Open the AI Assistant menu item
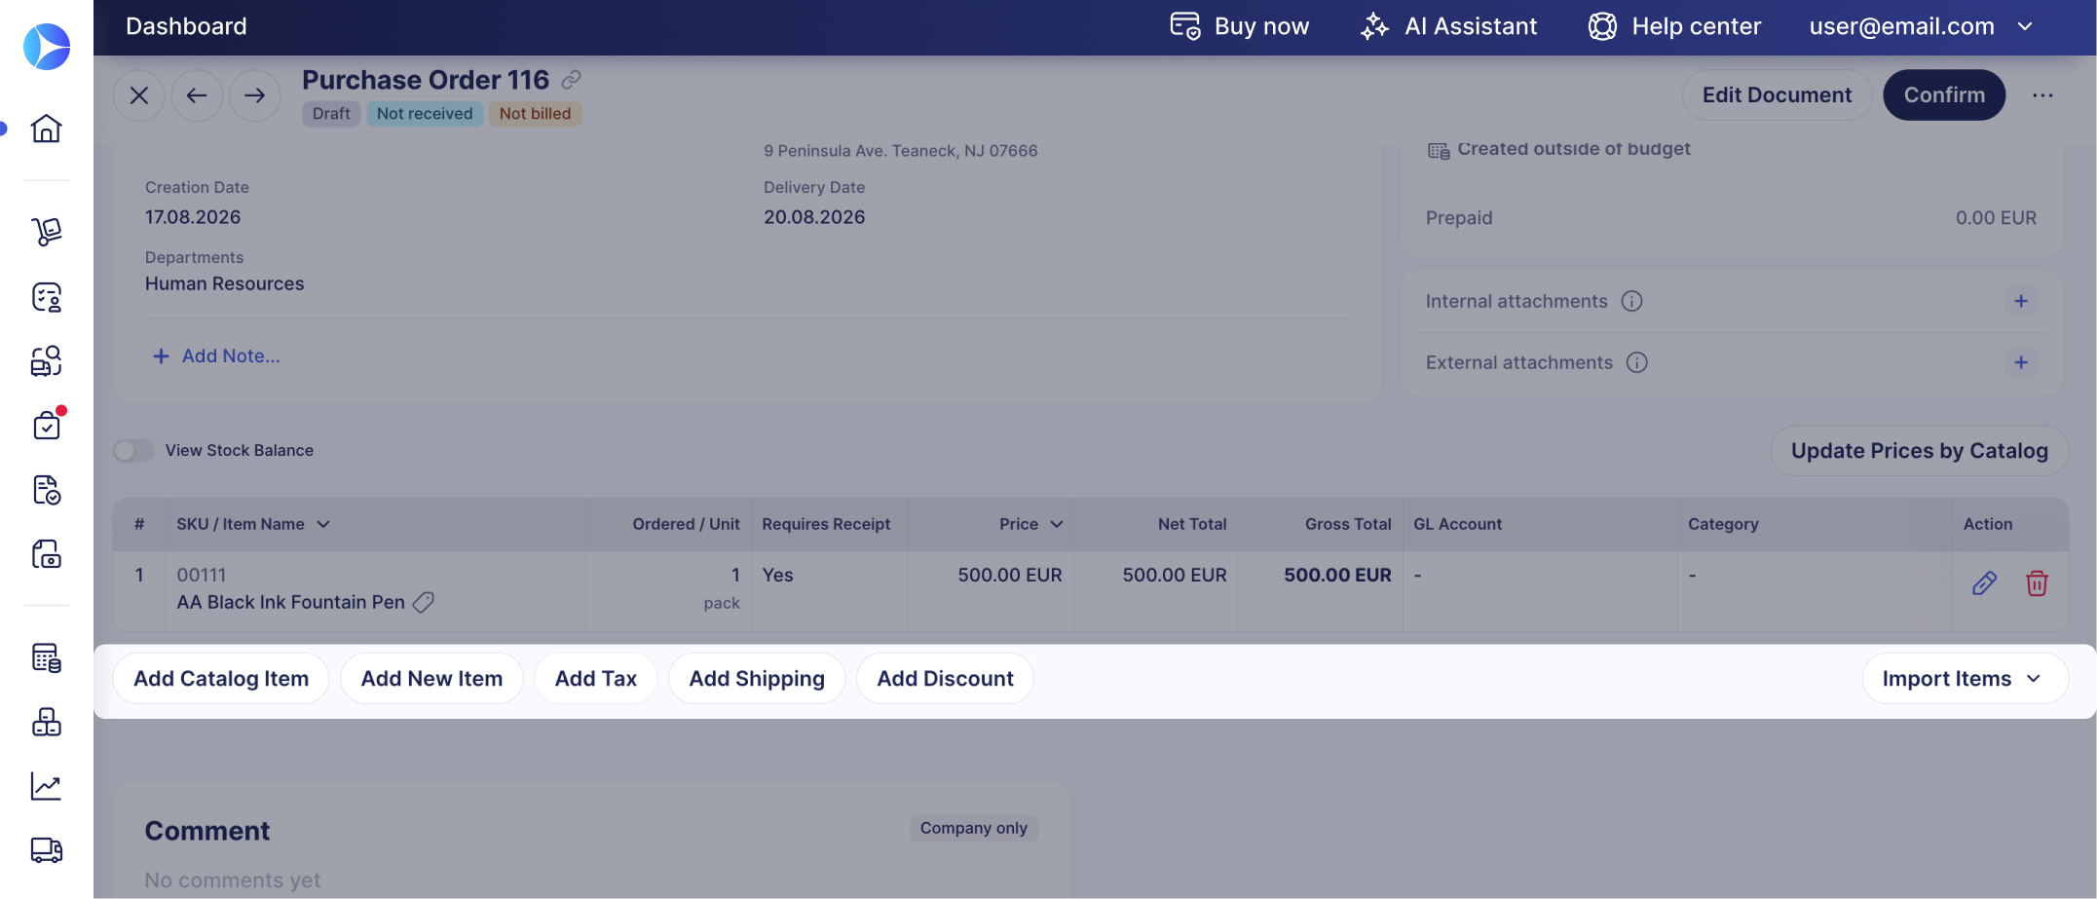The width and height of the screenshot is (2097, 899). 1448,26
